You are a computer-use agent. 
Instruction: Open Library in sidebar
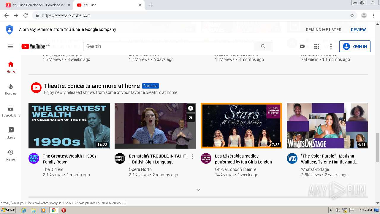[11, 133]
